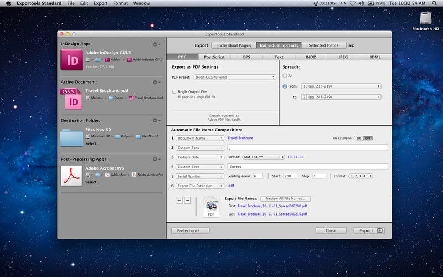Switch to the INDD tab
The width and height of the screenshot is (443, 277).
[311, 57]
